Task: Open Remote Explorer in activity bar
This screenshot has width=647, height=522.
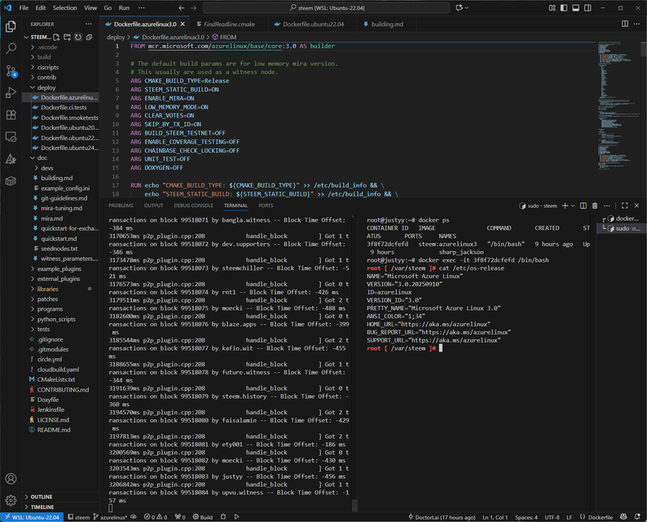Action: click(11, 137)
